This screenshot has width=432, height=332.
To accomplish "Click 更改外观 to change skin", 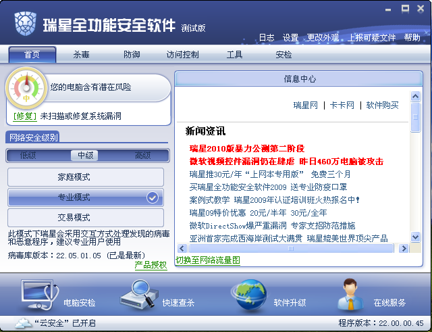I will pos(323,37).
